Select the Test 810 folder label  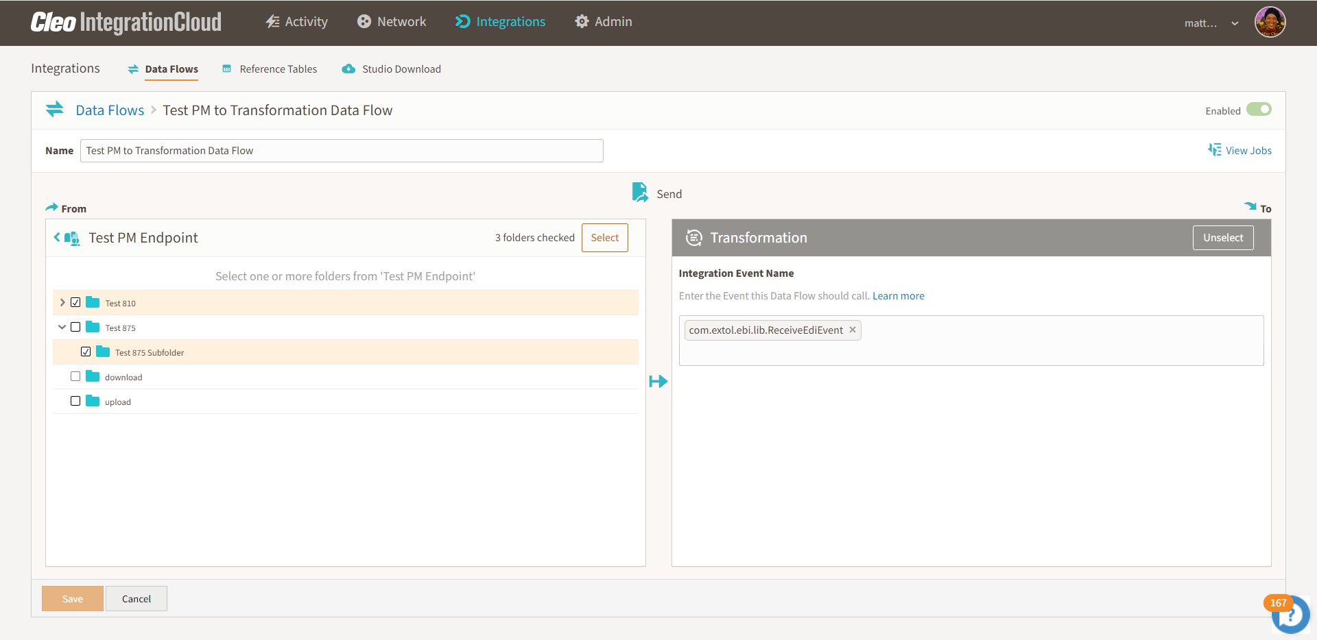pyautogui.click(x=120, y=303)
